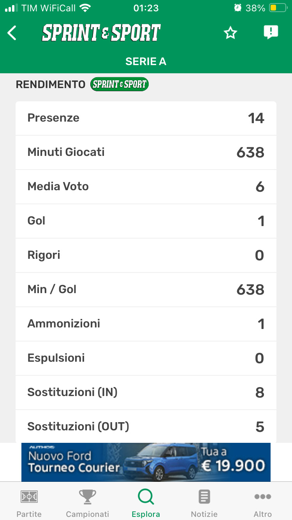292x520 pixels.
Task: Open the Partite soccer field icon
Action: [29, 497]
